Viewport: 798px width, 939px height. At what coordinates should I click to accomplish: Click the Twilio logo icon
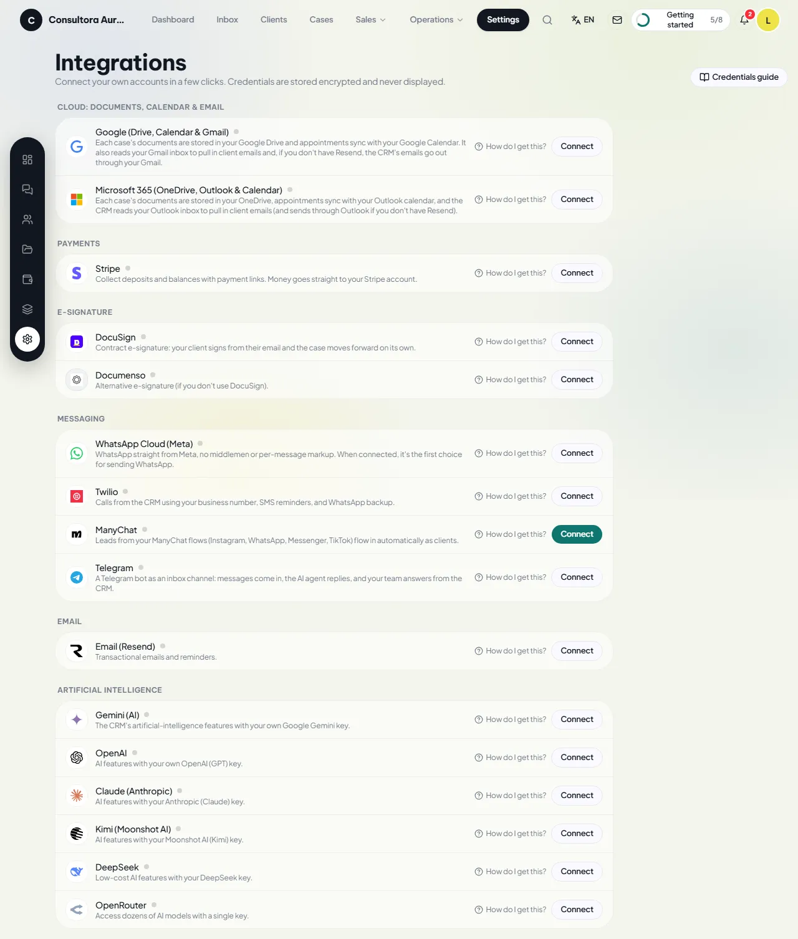77,496
